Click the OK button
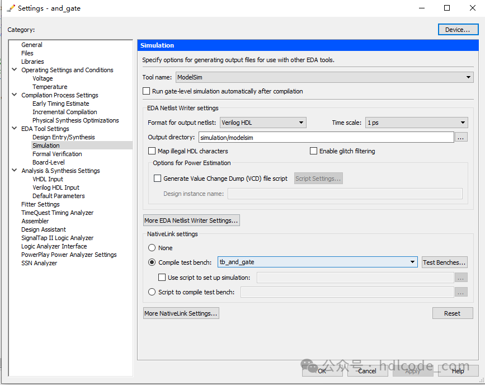Screen dimensions: 485x385 tap(322, 371)
